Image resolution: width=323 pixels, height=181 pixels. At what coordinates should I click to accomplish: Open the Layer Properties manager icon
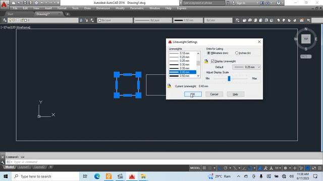5,20
